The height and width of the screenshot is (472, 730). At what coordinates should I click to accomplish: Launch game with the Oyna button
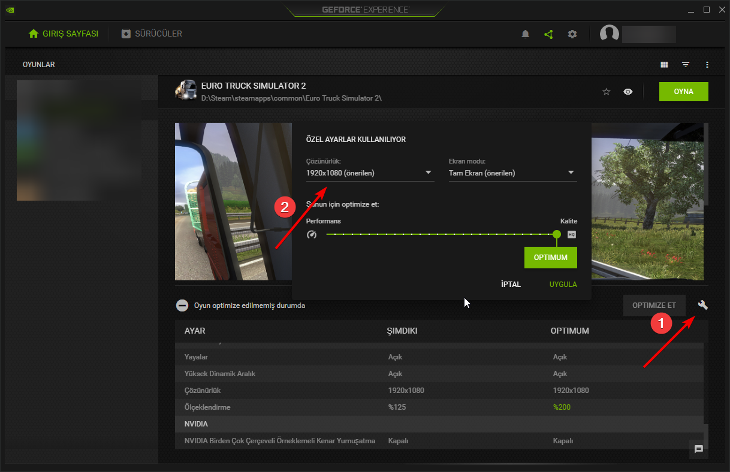point(684,92)
